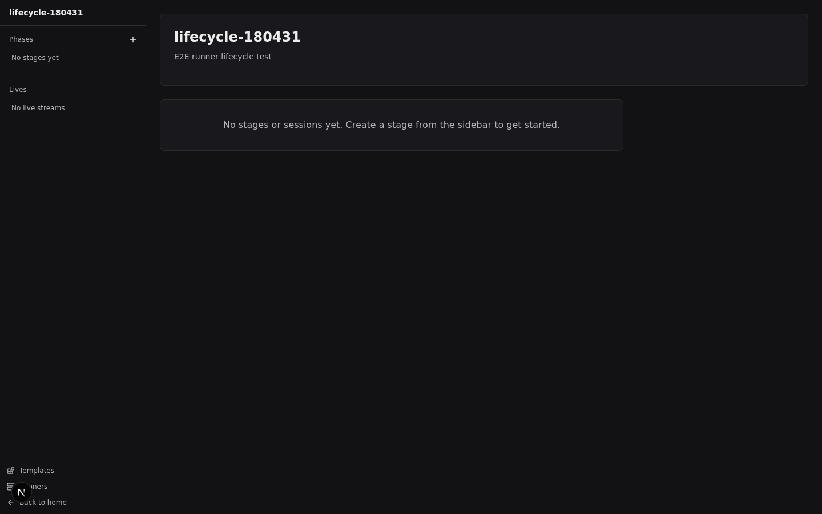Image resolution: width=822 pixels, height=514 pixels.
Task: Click the 'E2E runner lifecycle test' description
Action: (223, 57)
